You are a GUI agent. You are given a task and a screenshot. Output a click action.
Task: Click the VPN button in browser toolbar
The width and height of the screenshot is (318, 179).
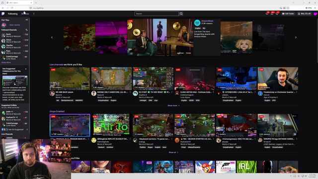tap(309, 8)
